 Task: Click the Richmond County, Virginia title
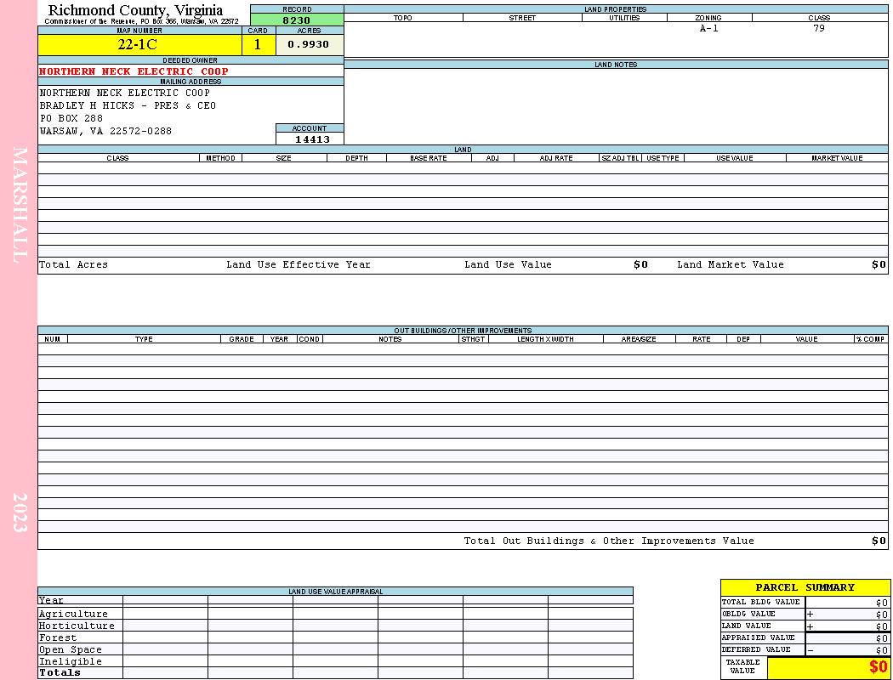(x=135, y=10)
